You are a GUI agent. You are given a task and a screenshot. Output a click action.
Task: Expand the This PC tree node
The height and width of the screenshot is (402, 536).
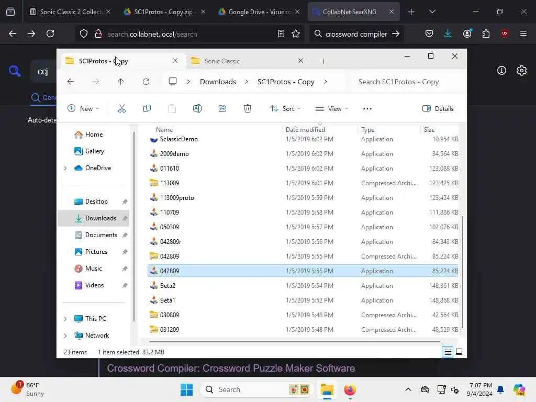65,319
